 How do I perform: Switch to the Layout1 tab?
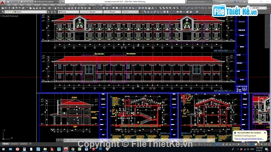coord(14,144)
